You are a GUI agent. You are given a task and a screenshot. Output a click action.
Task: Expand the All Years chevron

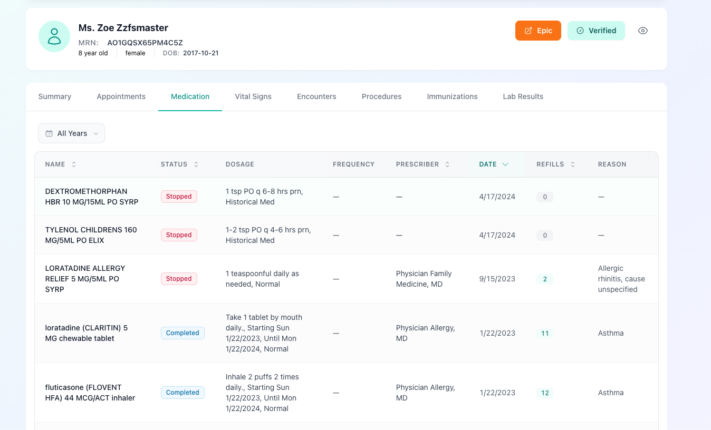tap(95, 133)
